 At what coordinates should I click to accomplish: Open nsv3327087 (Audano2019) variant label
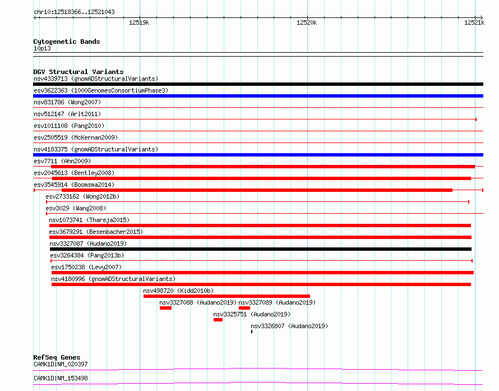88,243
